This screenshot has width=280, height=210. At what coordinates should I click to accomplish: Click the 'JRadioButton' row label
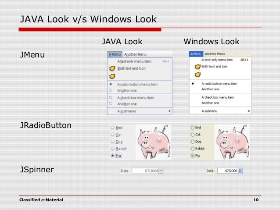pyautogui.click(x=46, y=125)
